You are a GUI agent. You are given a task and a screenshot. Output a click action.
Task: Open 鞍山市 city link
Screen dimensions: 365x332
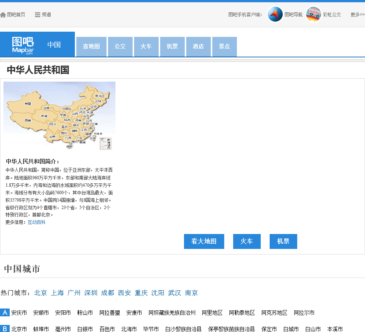[85, 313]
